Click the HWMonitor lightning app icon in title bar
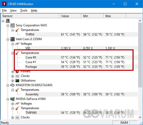The height and width of the screenshot is (125, 143). [4, 4]
